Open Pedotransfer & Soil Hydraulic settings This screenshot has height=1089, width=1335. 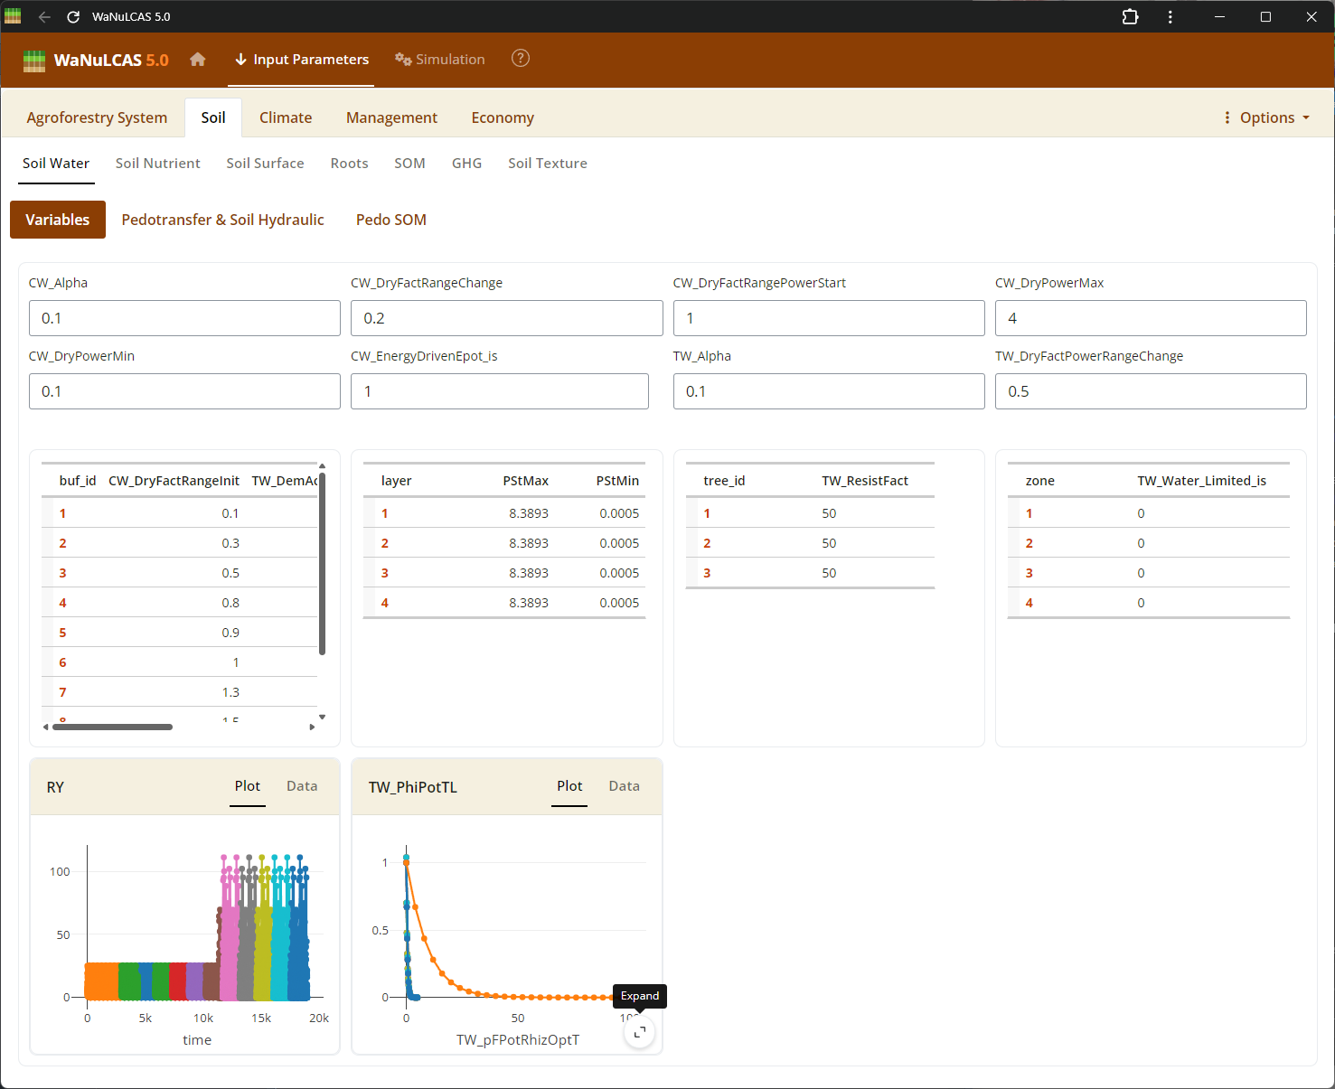(223, 219)
